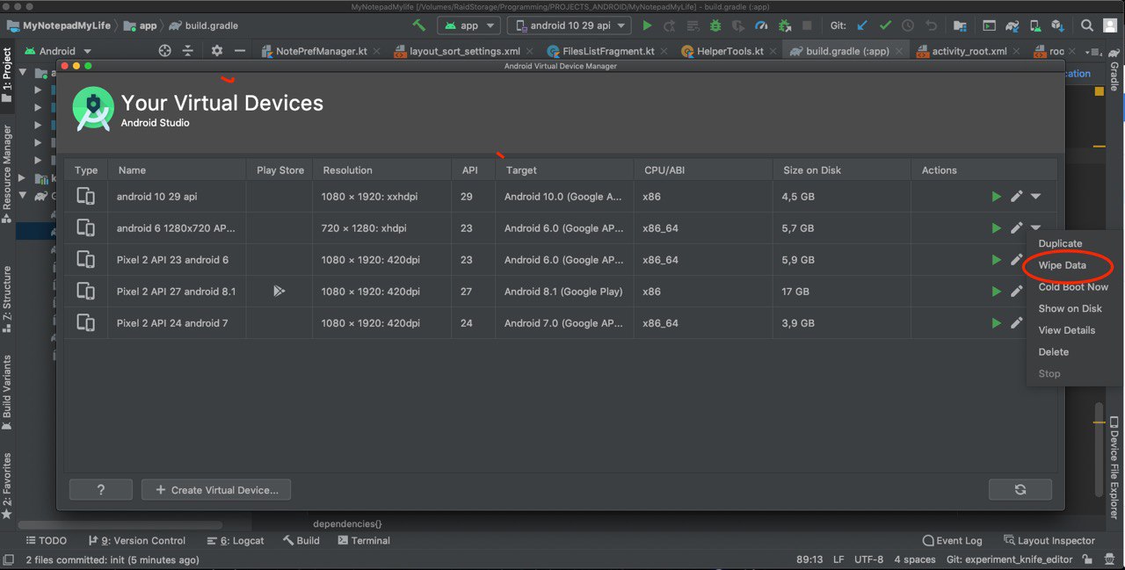Viewport: 1125px width, 570px height.
Task: Launch android 6 1280x720 emulator
Action: pos(996,228)
